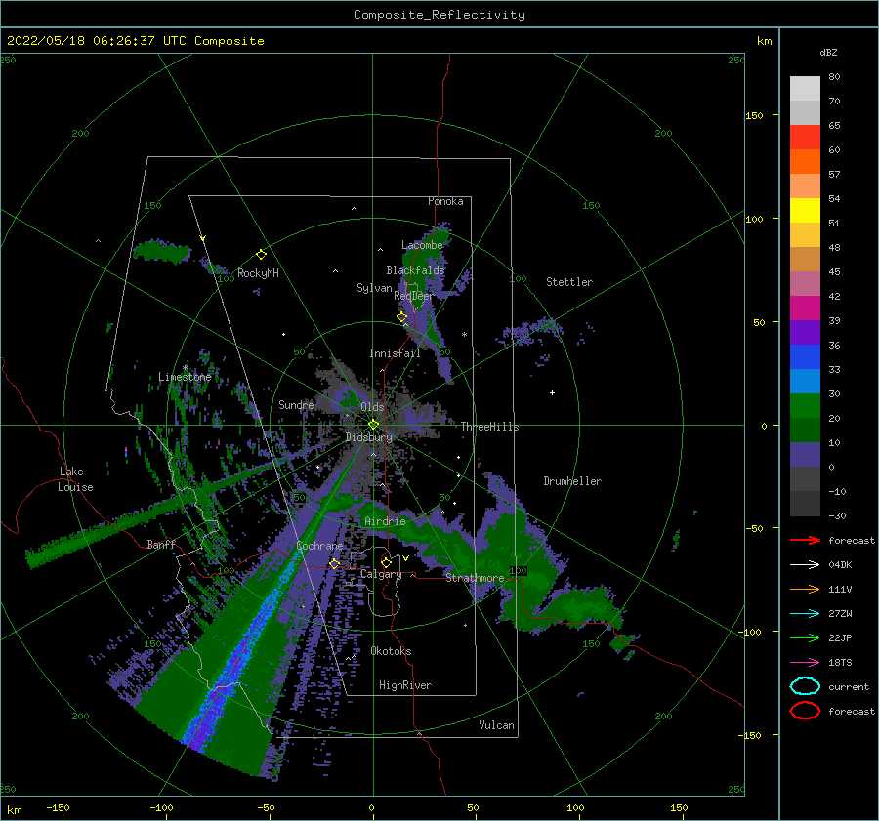879x821 pixels.
Task: Click the Ponoka city label
Action: point(445,201)
